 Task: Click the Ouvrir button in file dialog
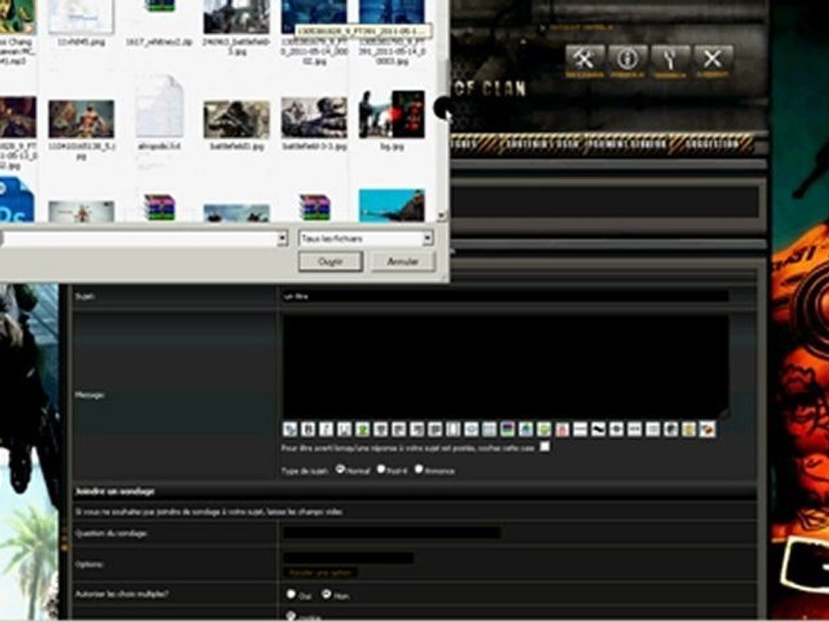(331, 261)
